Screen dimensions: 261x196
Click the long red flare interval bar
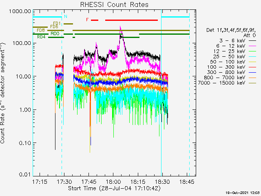131,20
